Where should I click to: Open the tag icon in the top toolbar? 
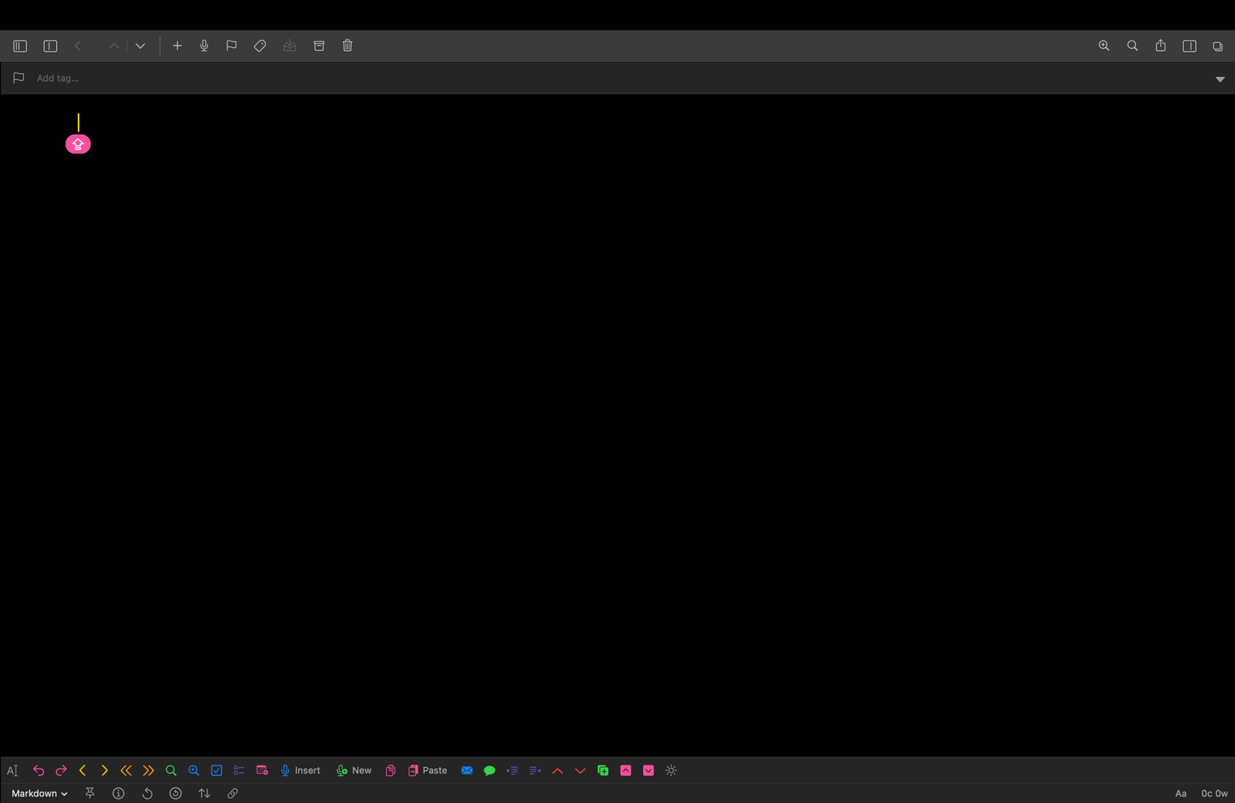point(260,46)
